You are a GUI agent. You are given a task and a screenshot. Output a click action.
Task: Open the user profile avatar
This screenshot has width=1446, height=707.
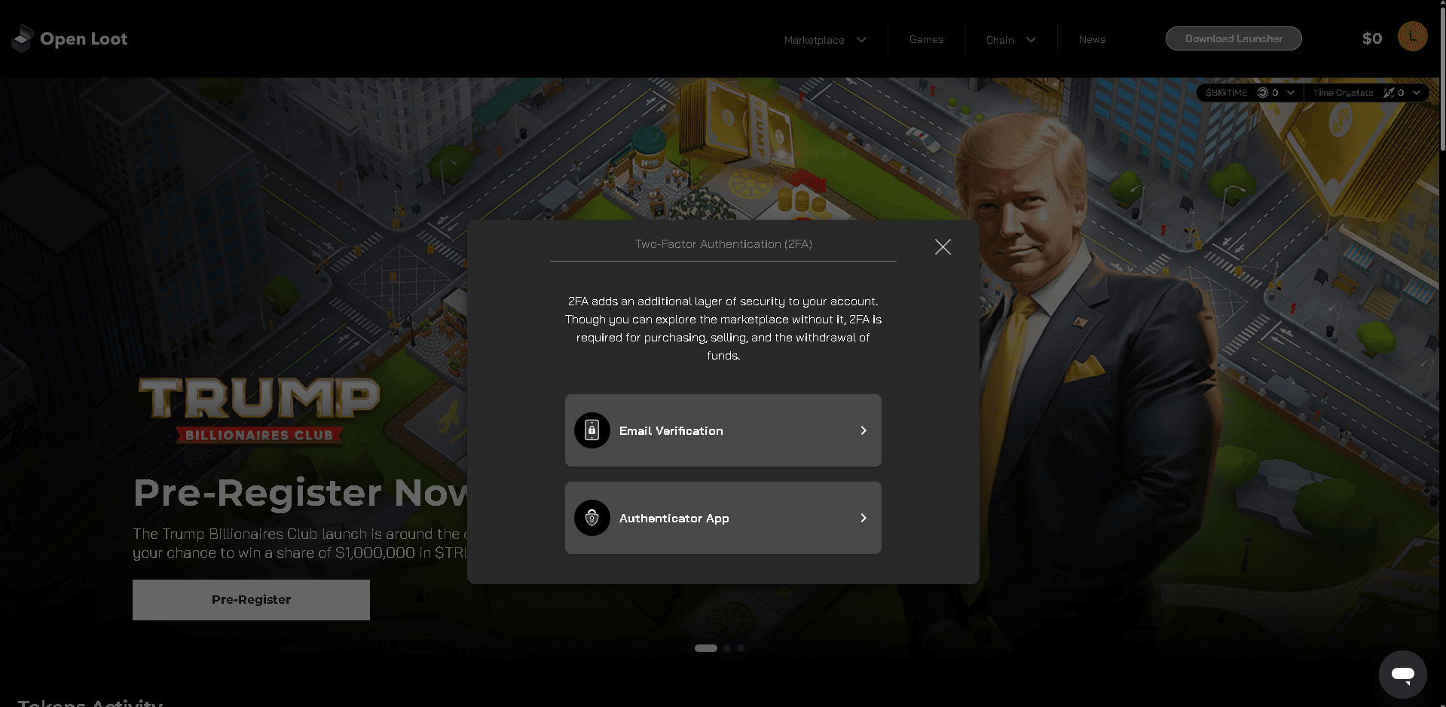click(x=1413, y=37)
